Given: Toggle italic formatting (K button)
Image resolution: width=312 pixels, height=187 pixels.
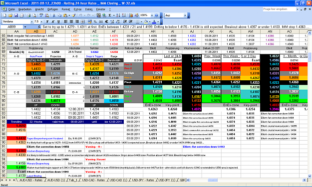Looking at the screenshot, I should point(53,21).
